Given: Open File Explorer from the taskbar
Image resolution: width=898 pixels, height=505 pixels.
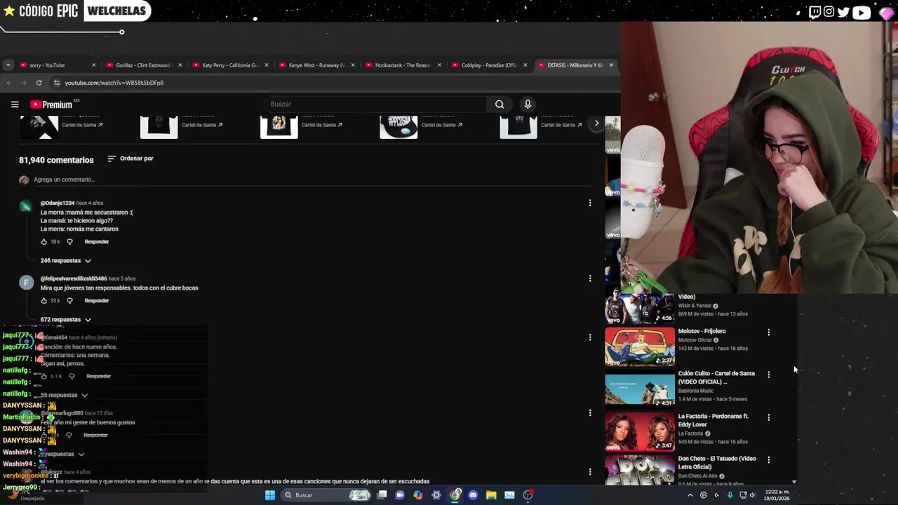Looking at the screenshot, I should 491,495.
